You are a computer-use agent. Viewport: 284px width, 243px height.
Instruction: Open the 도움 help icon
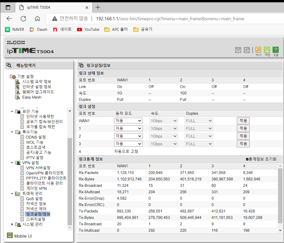(x=276, y=51)
